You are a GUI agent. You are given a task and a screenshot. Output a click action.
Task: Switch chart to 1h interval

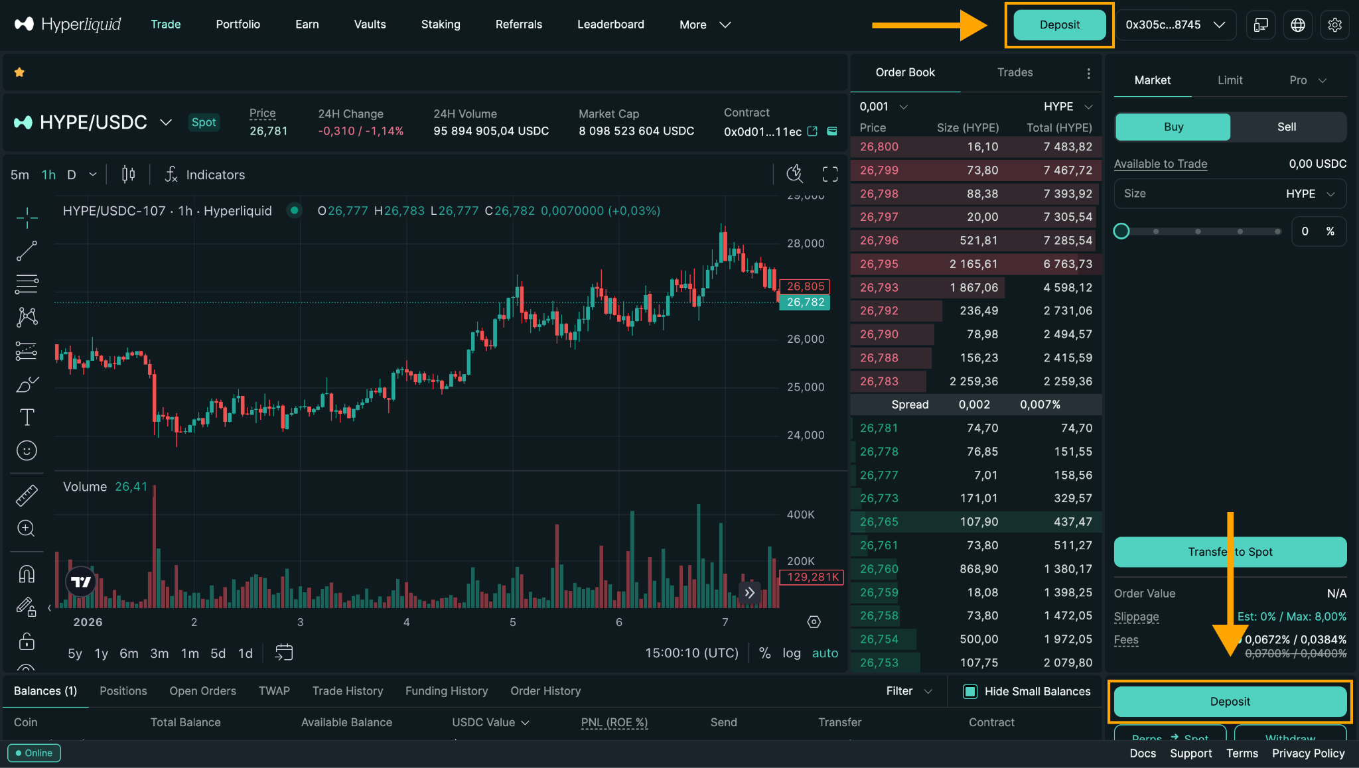tap(48, 175)
